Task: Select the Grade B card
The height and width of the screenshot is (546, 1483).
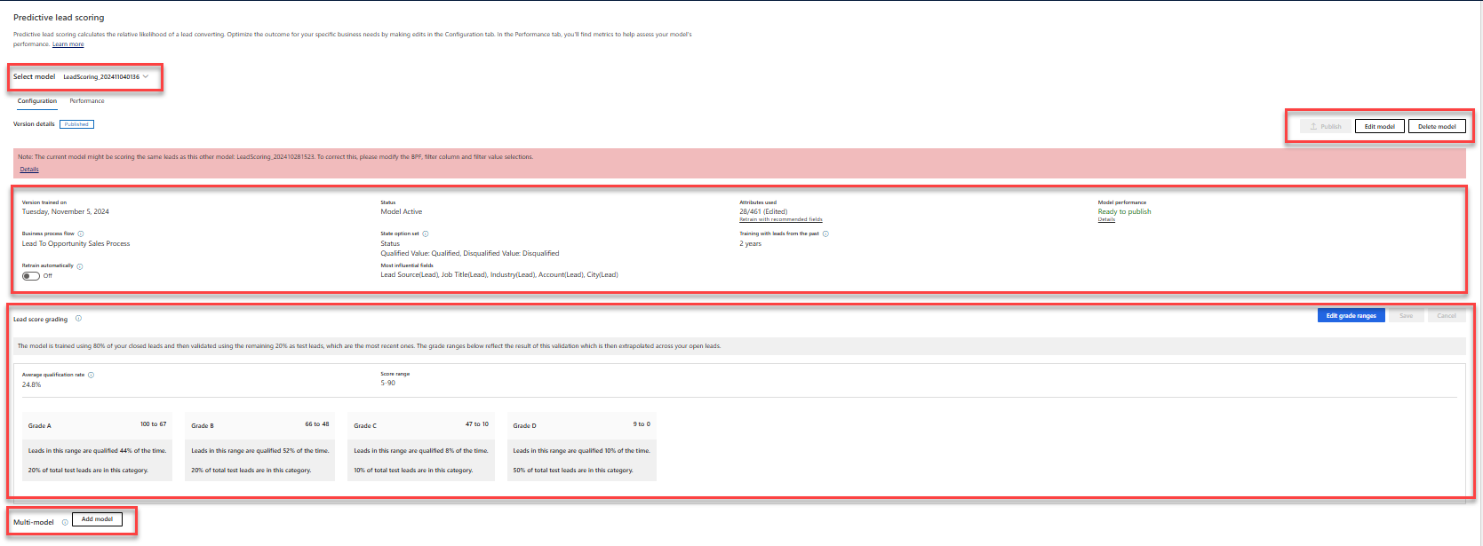Action: coord(259,447)
